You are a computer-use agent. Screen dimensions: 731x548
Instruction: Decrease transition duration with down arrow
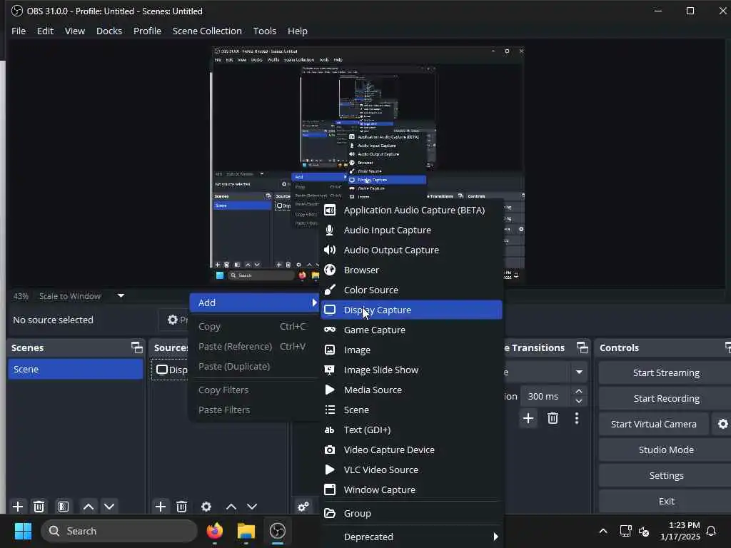pos(579,402)
